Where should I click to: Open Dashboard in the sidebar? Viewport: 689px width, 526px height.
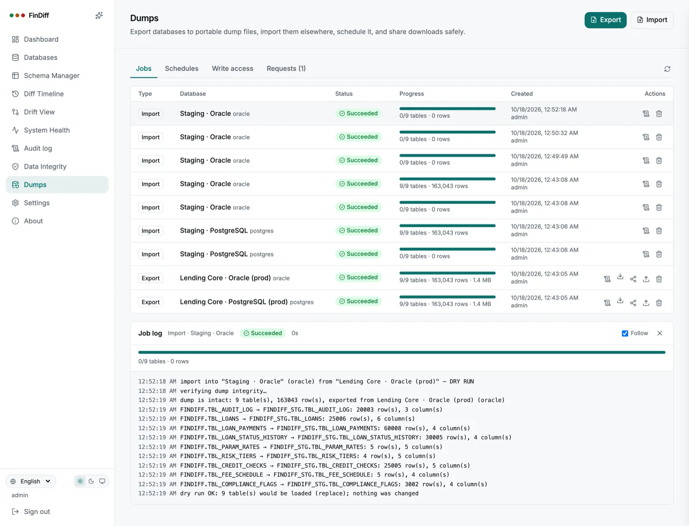coord(57,39)
